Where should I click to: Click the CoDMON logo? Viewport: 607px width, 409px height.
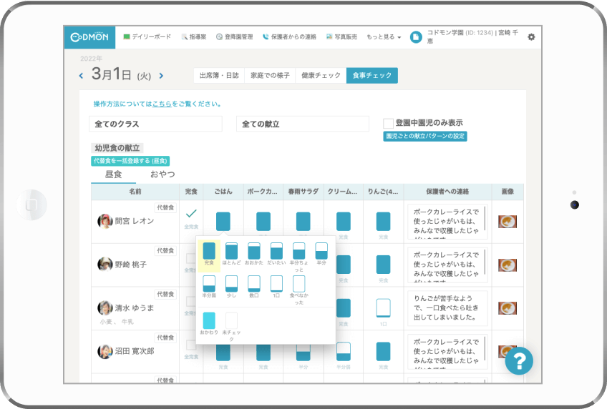pyautogui.click(x=89, y=37)
